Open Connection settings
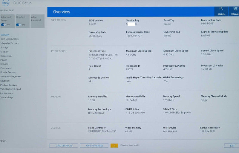 (x=6, y=56)
